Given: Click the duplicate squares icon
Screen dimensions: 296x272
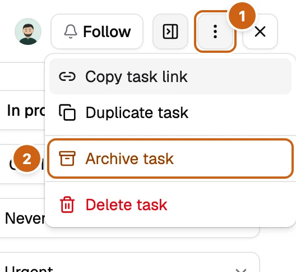Looking at the screenshot, I should pos(67,112).
